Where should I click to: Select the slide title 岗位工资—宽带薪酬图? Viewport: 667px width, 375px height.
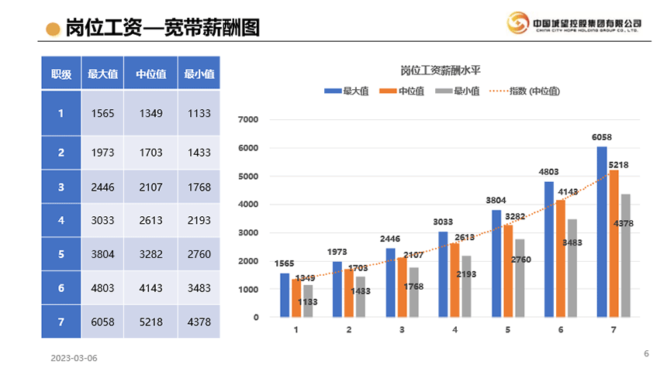tap(161, 29)
